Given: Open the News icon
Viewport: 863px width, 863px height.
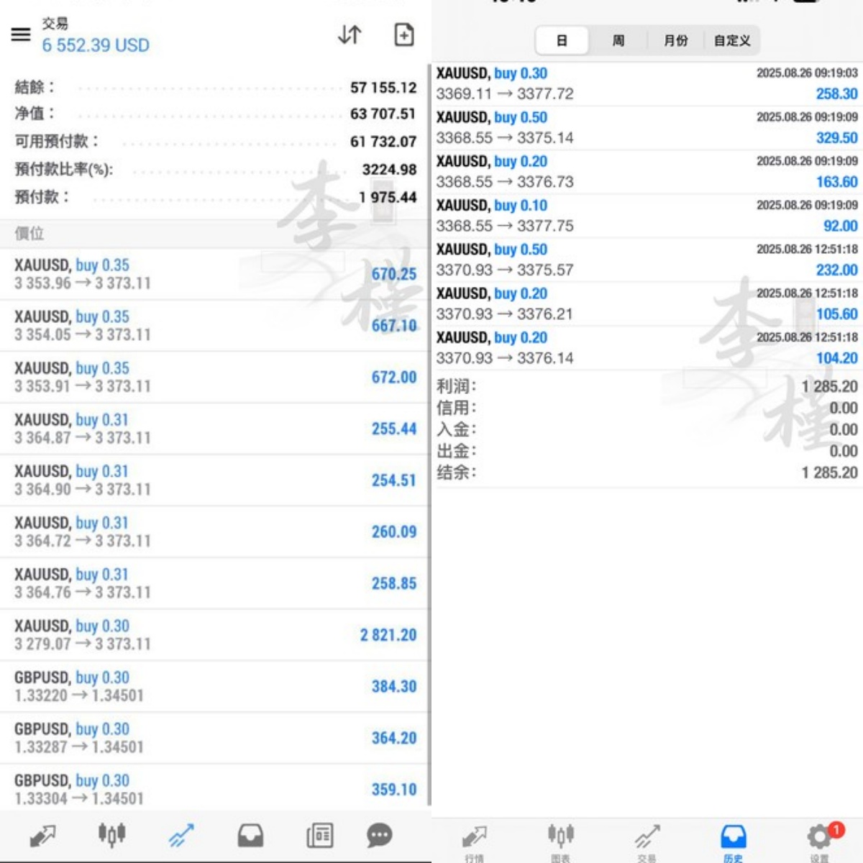Looking at the screenshot, I should (320, 835).
